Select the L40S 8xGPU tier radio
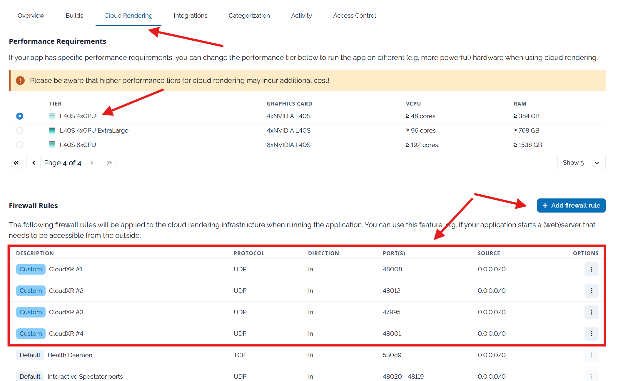The height and width of the screenshot is (381, 623). pos(20,145)
